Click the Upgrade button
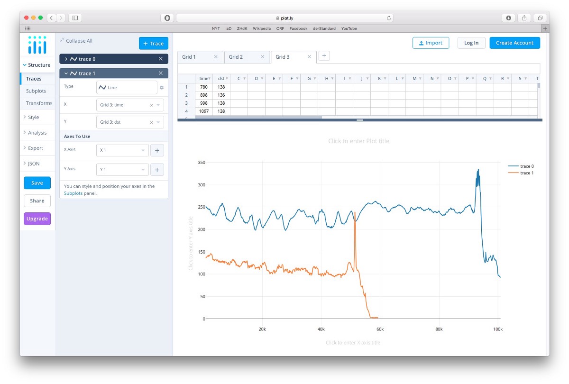The width and height of the screenshot is (569, 384). coord(37,219)
